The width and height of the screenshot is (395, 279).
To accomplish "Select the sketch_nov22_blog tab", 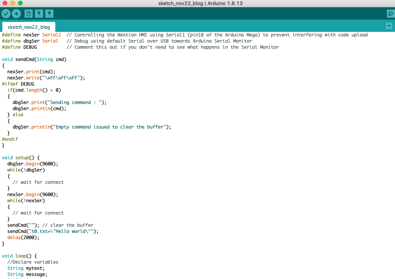I will 29,27.
